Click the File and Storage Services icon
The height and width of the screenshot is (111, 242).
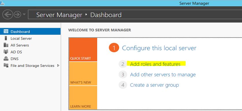click(6, 65)
